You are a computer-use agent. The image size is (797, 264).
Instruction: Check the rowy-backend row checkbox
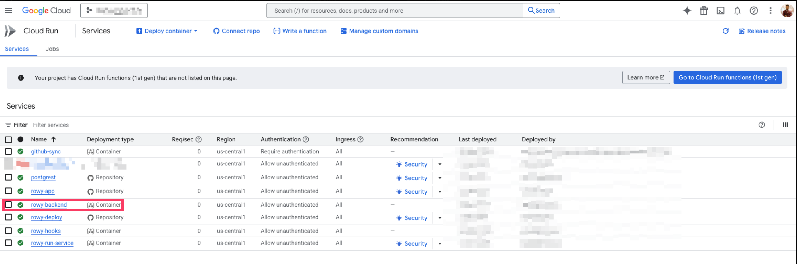(x=8, y=205)
